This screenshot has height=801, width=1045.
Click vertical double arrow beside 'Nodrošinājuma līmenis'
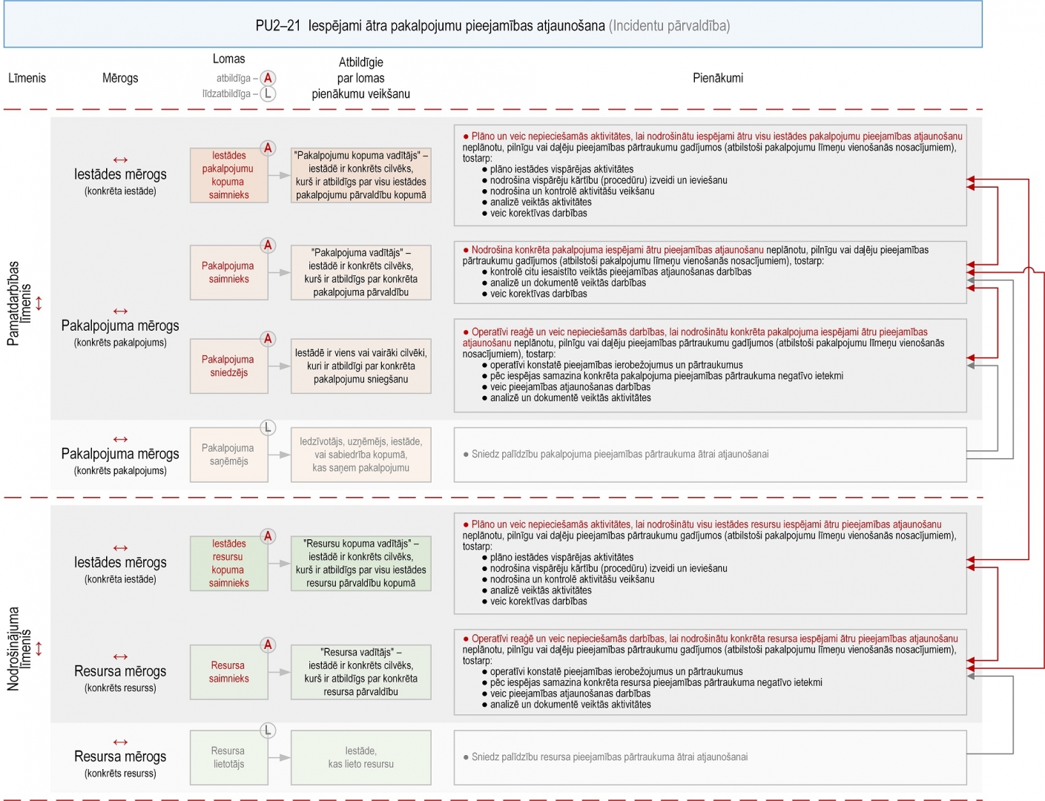39,649
